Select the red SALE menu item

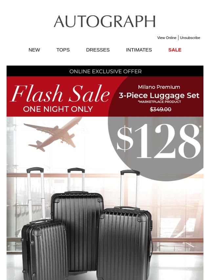click(175, 50)
